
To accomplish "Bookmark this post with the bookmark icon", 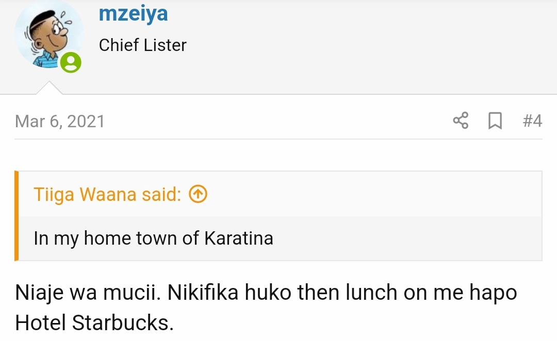I will (495, 121).
